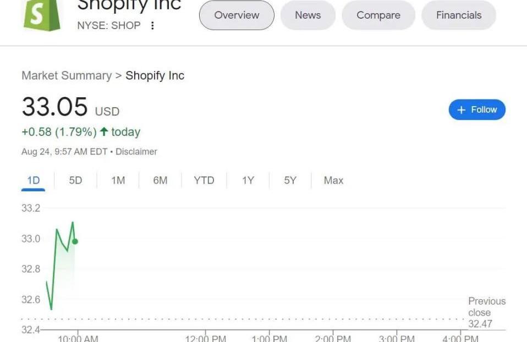Click the Shopify green bag logo

tap(43, 15)
